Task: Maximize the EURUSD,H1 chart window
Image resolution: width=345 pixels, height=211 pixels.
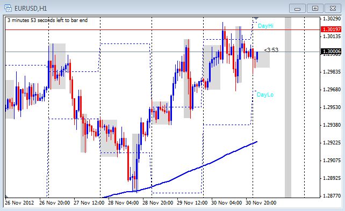Action: [315, 9]
